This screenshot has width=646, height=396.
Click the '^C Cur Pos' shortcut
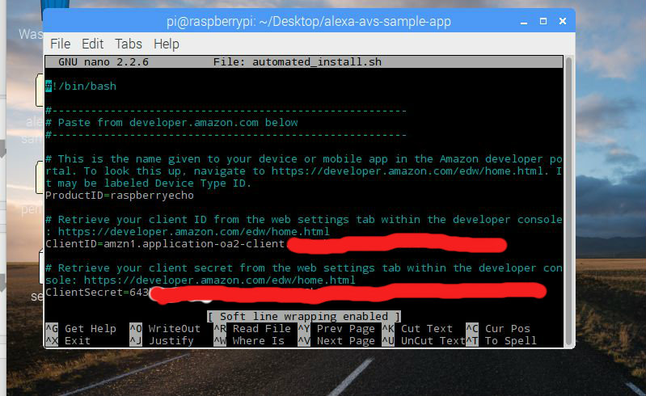(498, 328)
